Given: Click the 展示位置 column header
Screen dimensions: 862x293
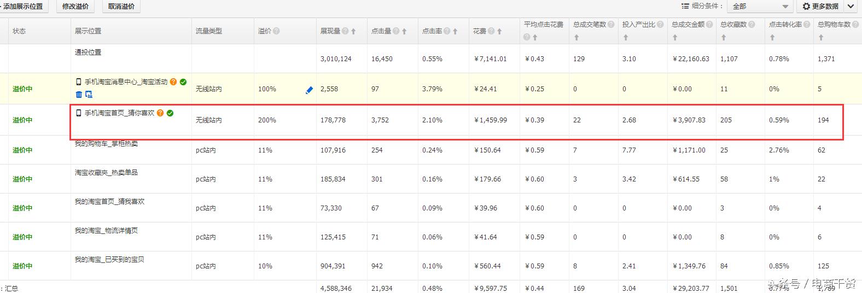Looking at the screenshot, I should click(x=88, y=31).
